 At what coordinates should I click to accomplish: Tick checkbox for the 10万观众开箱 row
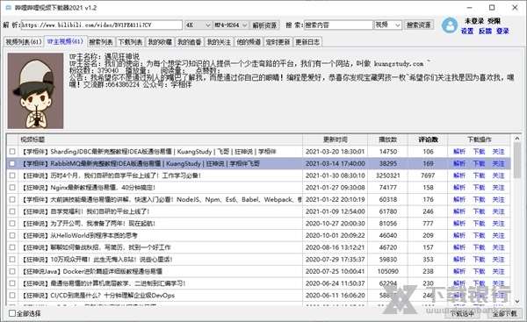click(x=12, y=259)
